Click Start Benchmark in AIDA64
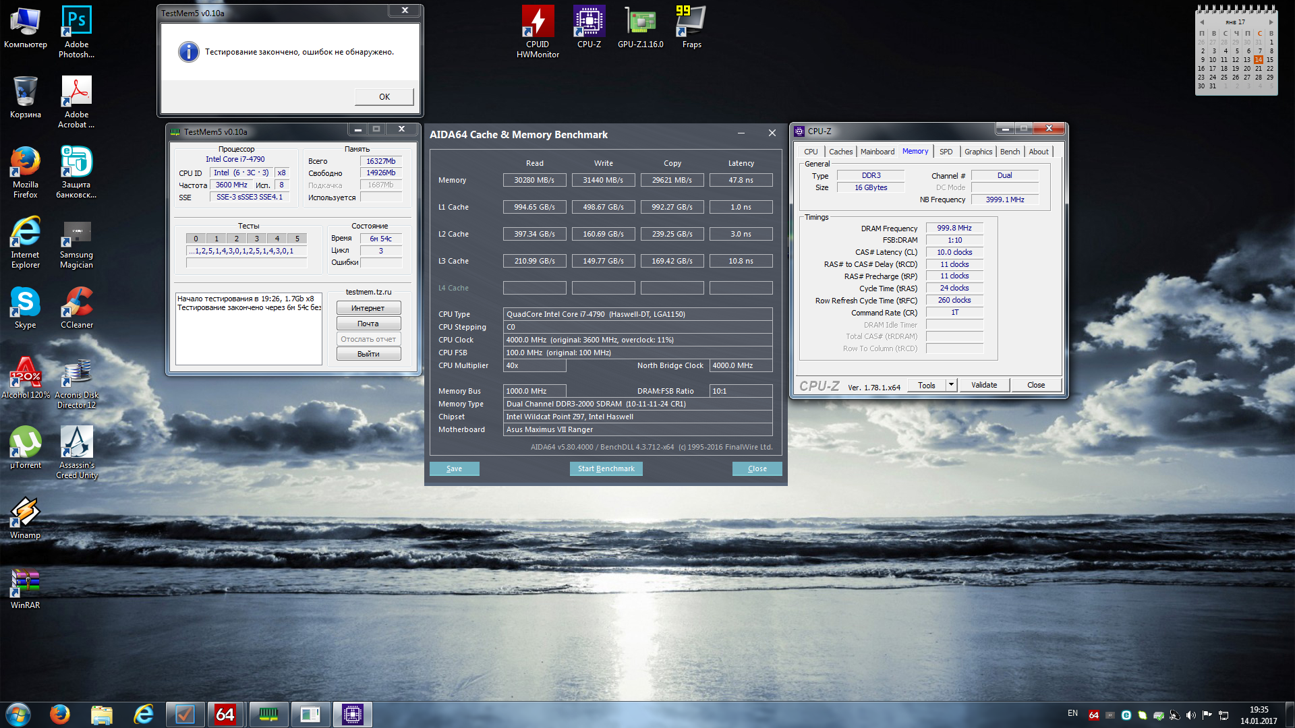The width and height of the screenshot is (1295, 728). pyautogui.click(x=606, y=468)
